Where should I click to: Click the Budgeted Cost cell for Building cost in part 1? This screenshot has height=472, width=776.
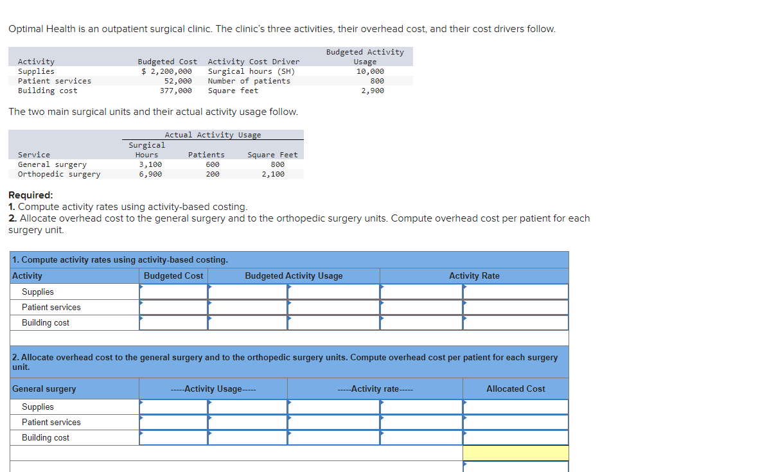coord(173,322)
